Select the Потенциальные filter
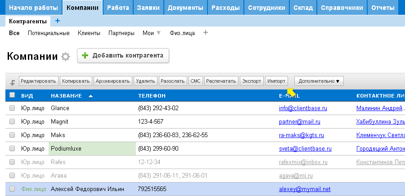405x196 pixels. click(x=49, y=33)
